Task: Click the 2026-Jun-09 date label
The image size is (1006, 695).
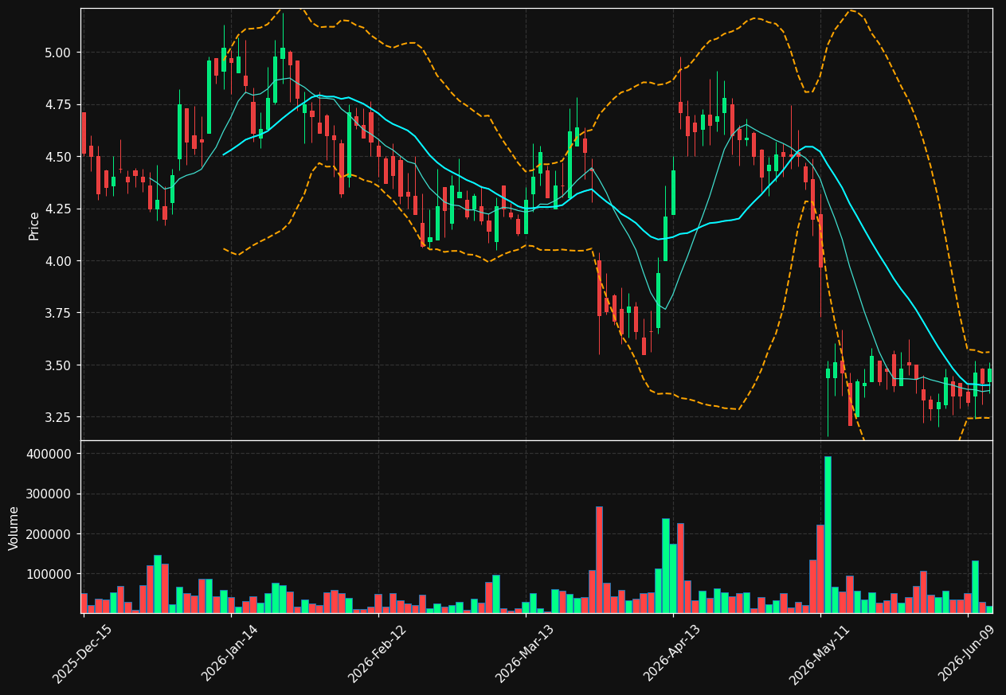Action: tap(967, 654)
